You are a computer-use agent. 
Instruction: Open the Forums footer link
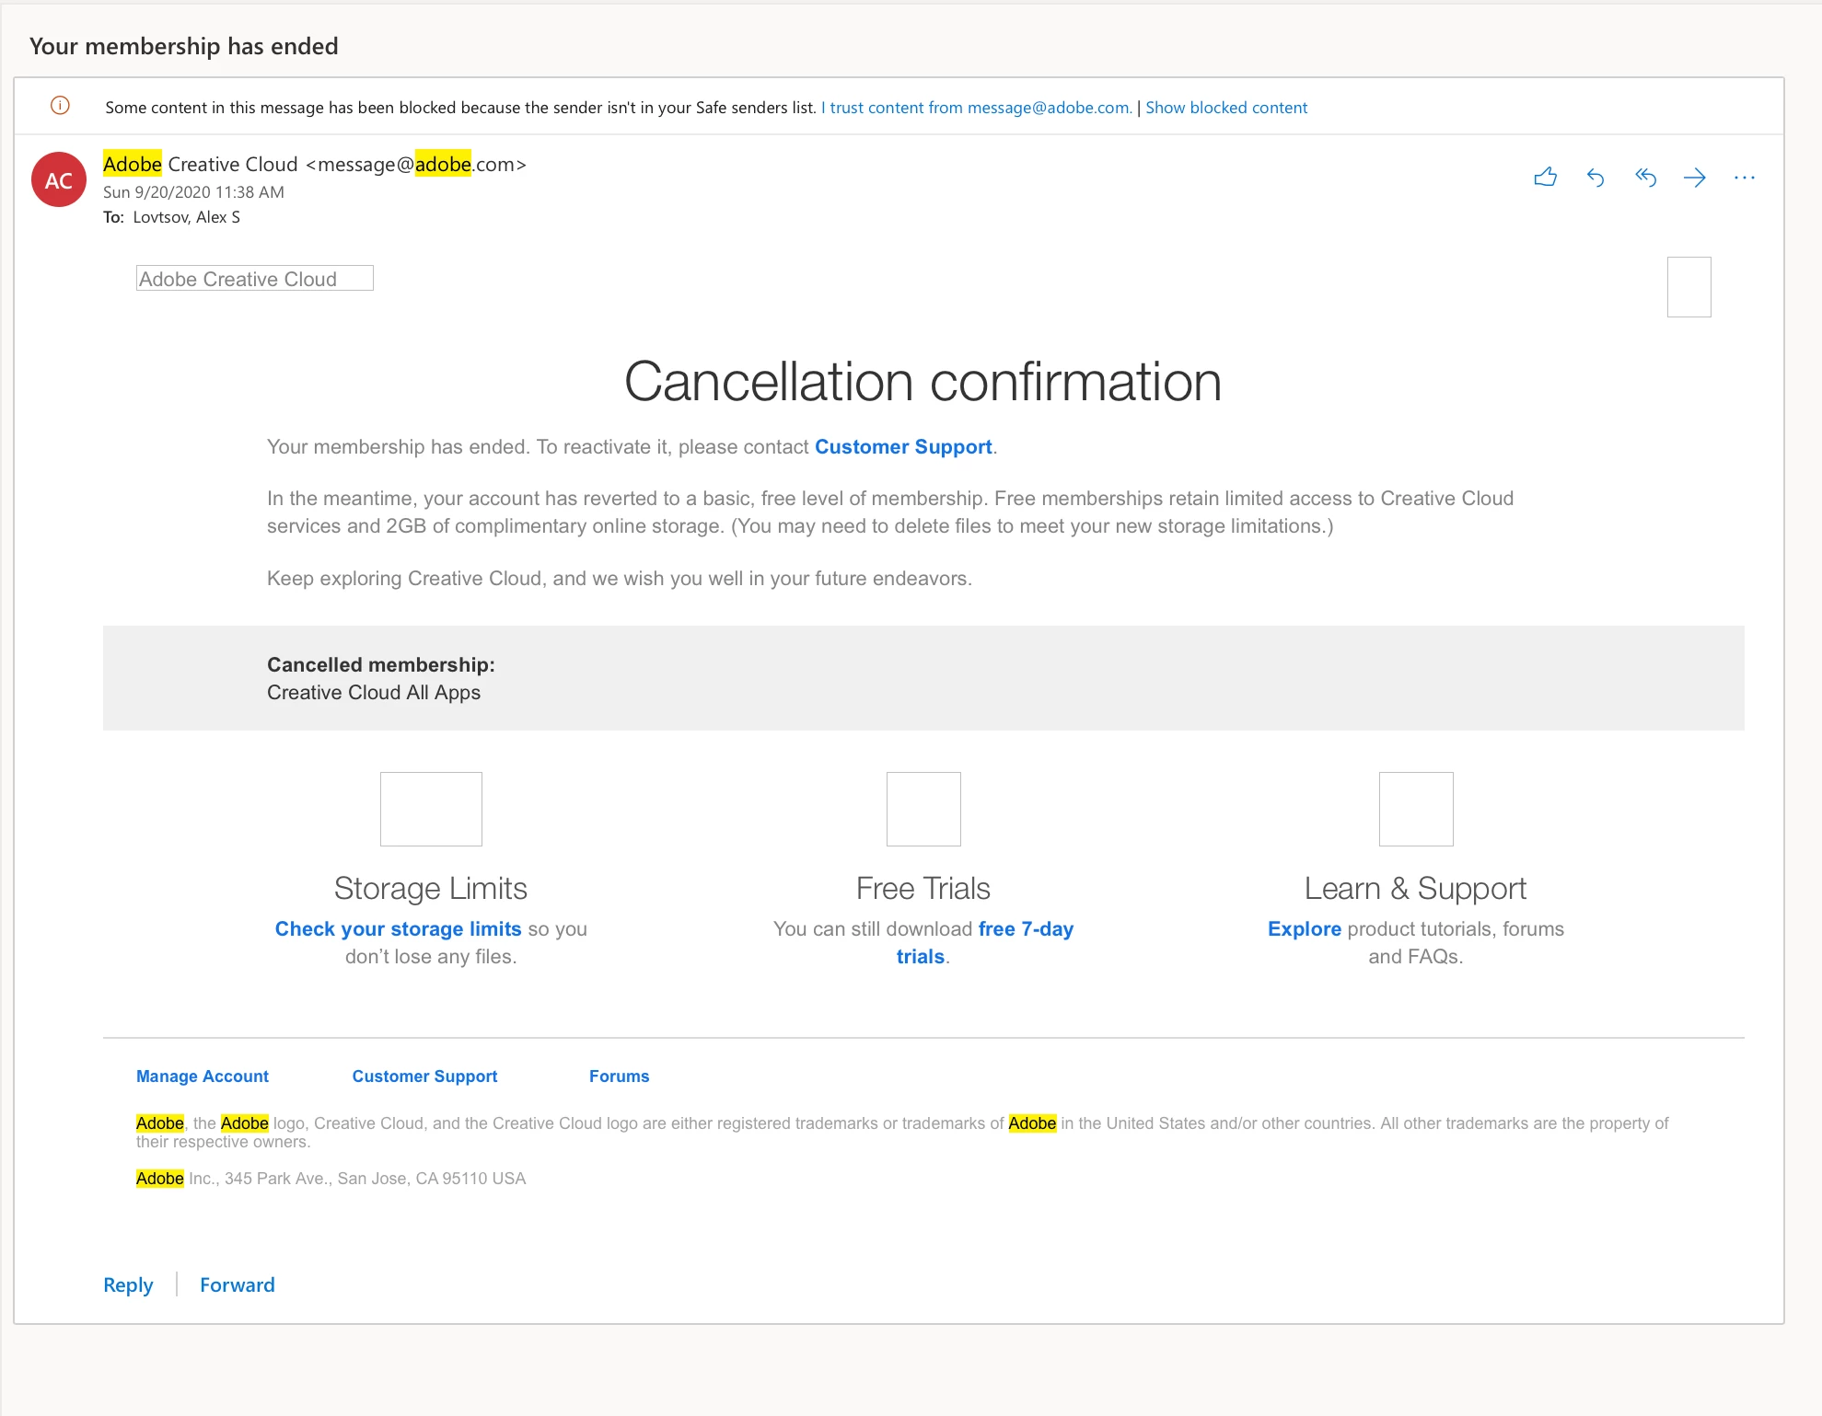coord(619,1076)
